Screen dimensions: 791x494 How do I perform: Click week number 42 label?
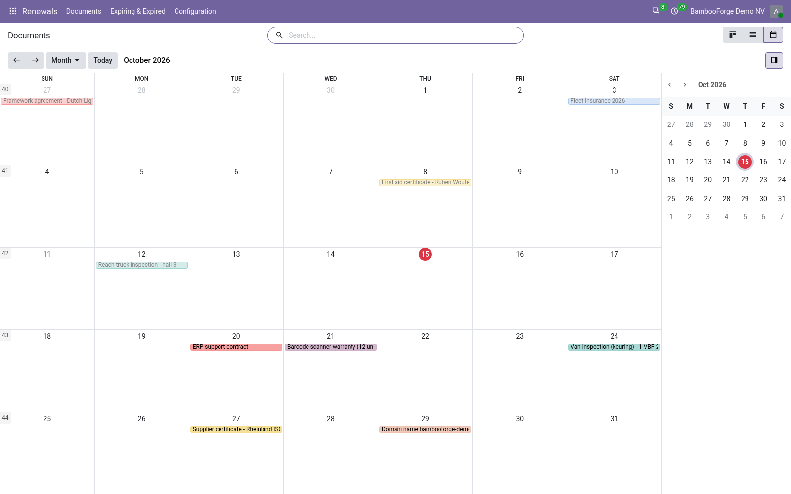point(5,253)
